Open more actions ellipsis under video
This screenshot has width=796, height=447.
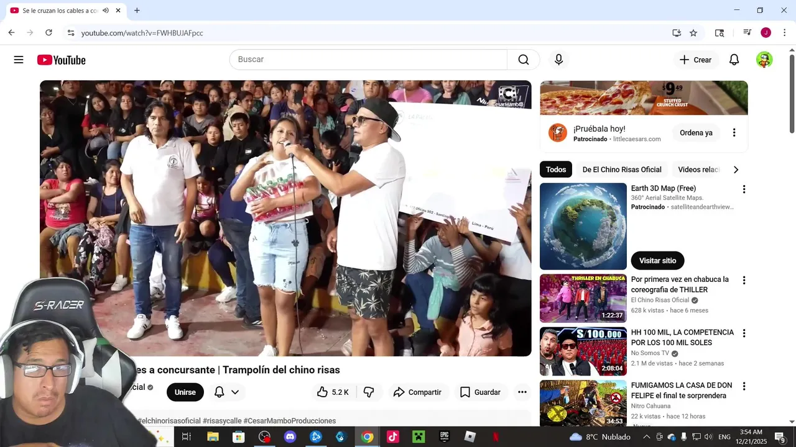(x=522, y=392)
